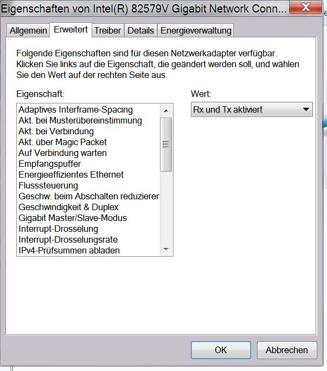327x371 pixels.
Task: Select Interrupt-Drosselung property
Action: (88, 229)
